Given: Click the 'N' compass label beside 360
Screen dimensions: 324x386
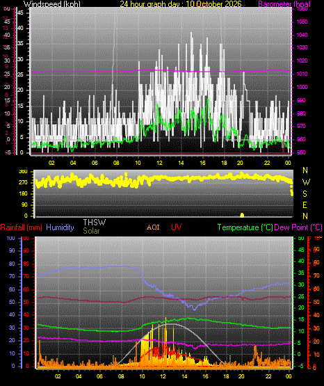Looking at the screenshot, I should tap(305, 170).
